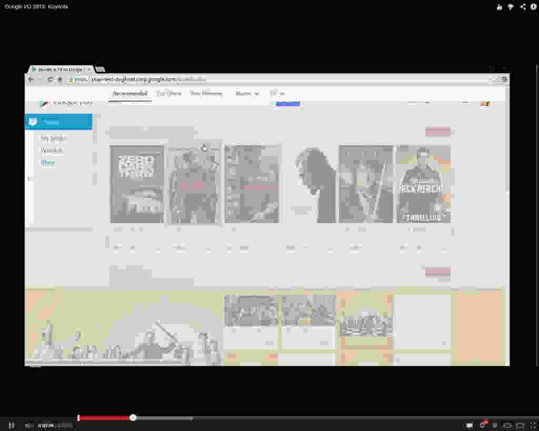Screen dimensions: 539x431
Task: Click the video title "Google I/O 2013: Keynote"
Action: point(36,6)
